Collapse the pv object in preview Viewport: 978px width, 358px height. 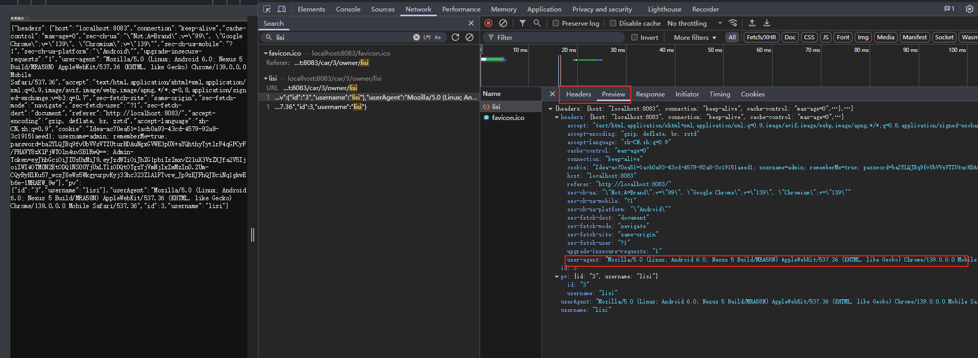(x=557, y=277)
